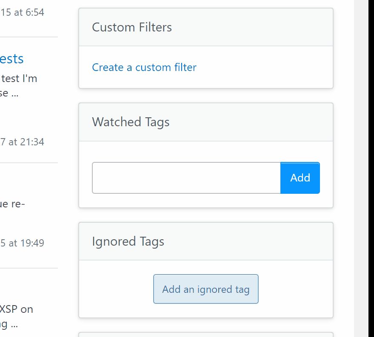Click the Custom Filters heading
This screenshot has height=337, width=374.
132,27
